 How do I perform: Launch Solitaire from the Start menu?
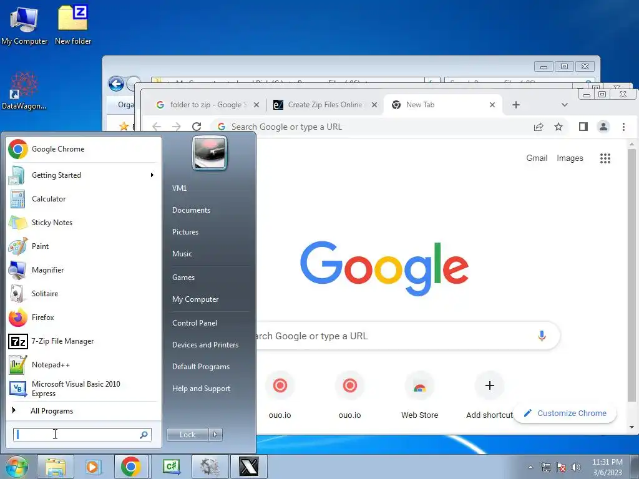pos(84,294)
